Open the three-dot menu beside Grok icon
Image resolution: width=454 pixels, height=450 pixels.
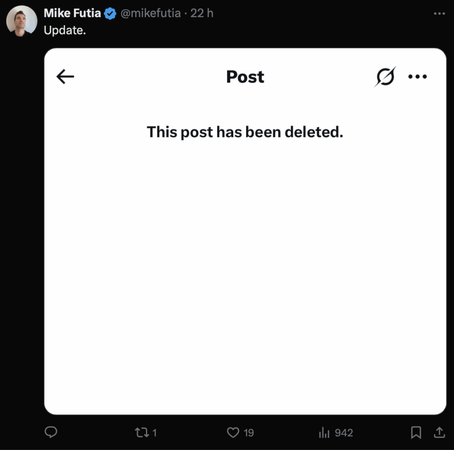coord(417,76)
